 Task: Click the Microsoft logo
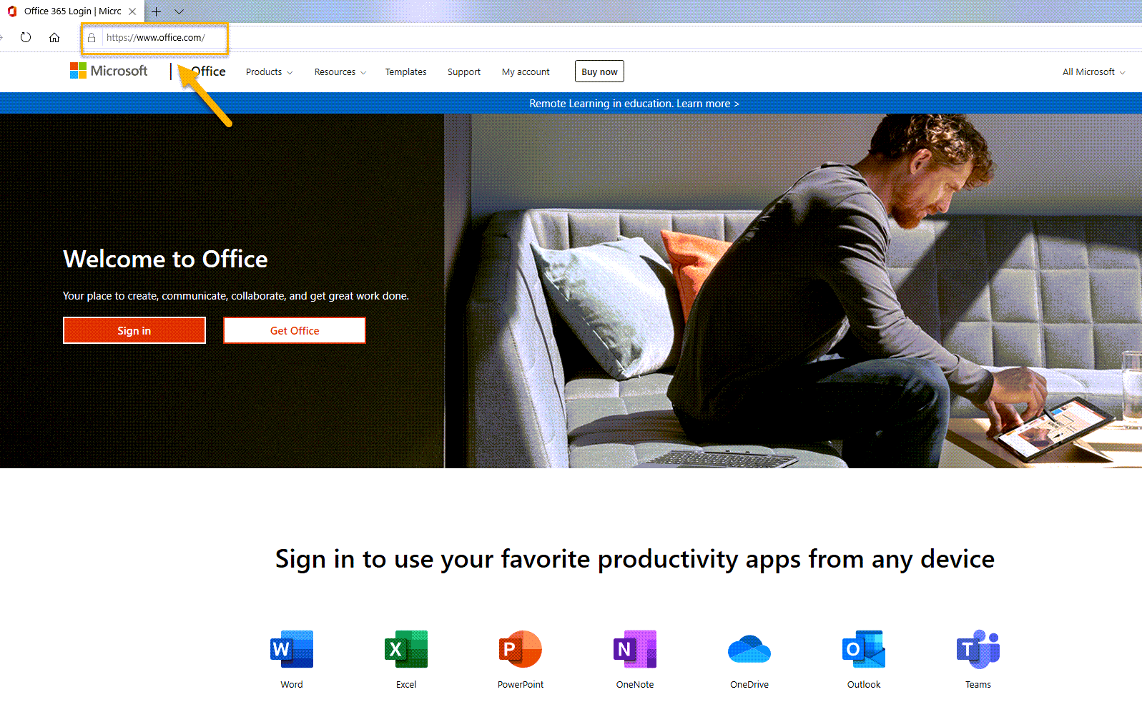pyautogui.click(x=109, y=71)
